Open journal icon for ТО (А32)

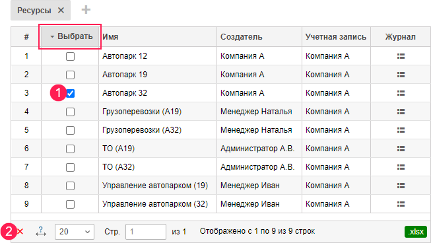tap(401, 167)
